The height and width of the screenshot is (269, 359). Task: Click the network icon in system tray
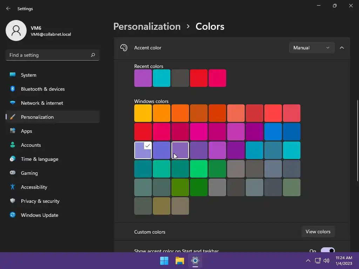(x=318, y=261)
